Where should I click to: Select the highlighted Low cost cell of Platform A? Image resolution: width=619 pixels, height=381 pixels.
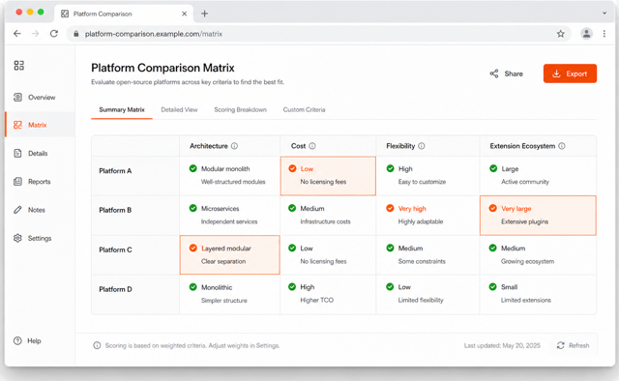pyautogui.click(x=328, y=176)
